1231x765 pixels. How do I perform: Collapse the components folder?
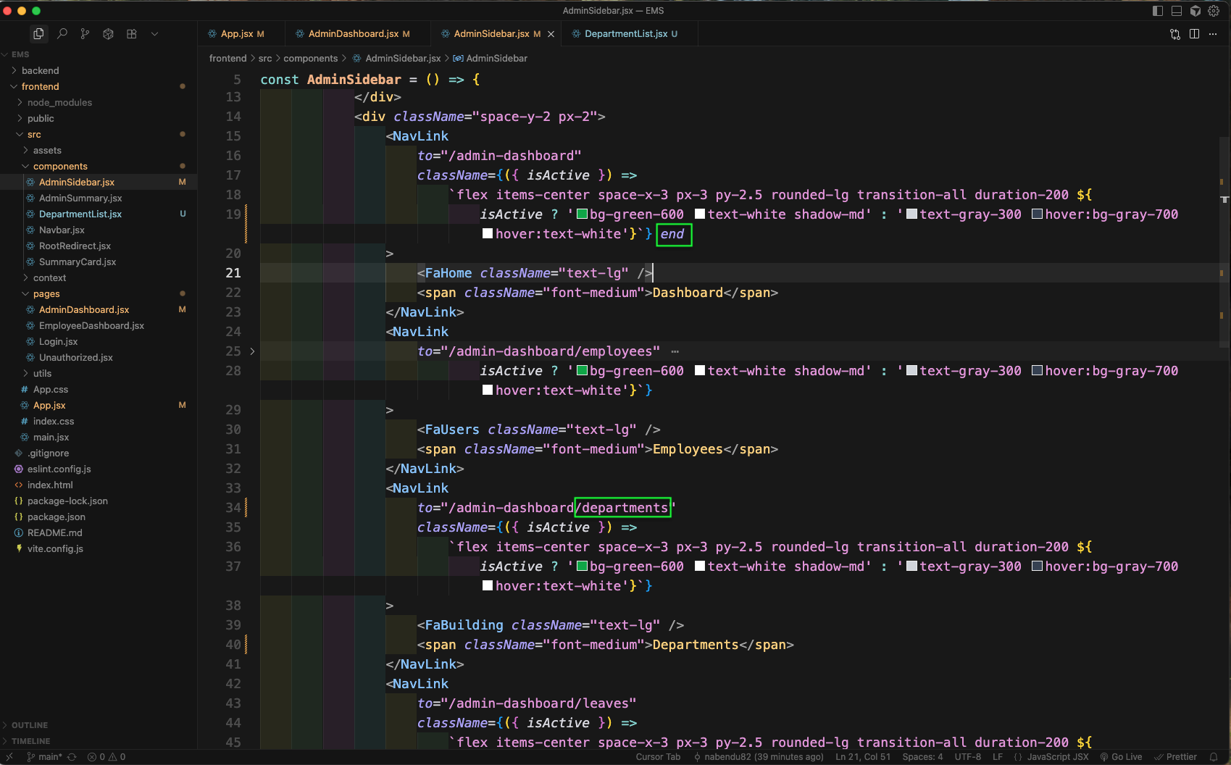click(x=99, y=166)
